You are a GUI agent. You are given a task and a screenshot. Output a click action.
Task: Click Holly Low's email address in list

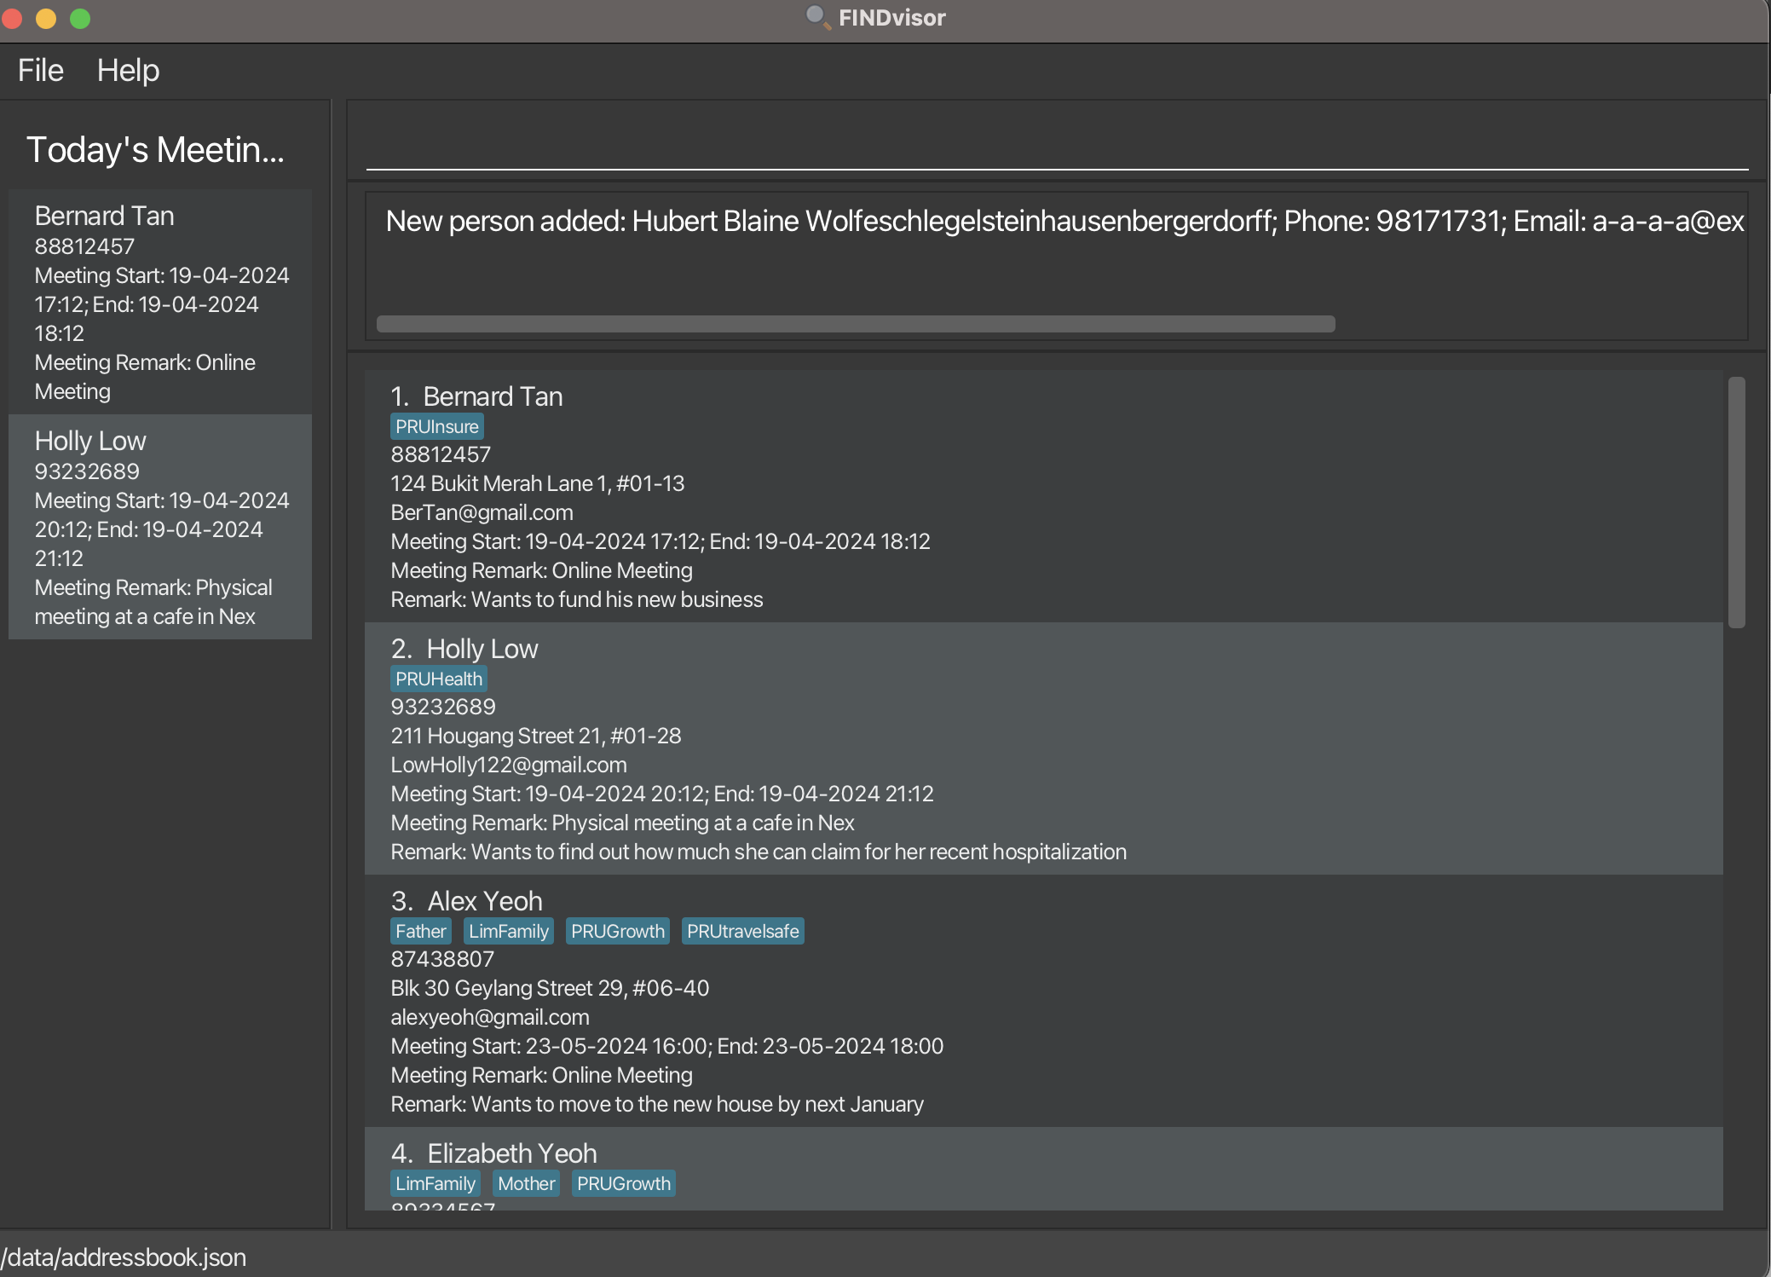(x=508, y=765)
